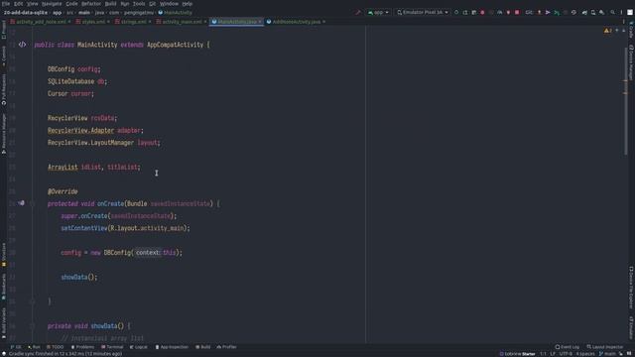Open the Bookmarks tool window stripe
Viewport: 635px width, 357px height.
pos(4,287)
